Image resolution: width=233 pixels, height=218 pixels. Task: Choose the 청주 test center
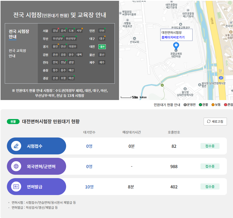pyautogui.click(x=55, y=70)
